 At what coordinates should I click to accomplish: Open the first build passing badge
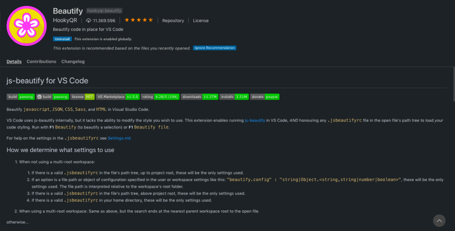pyautogui.click(x=21, y=96)
